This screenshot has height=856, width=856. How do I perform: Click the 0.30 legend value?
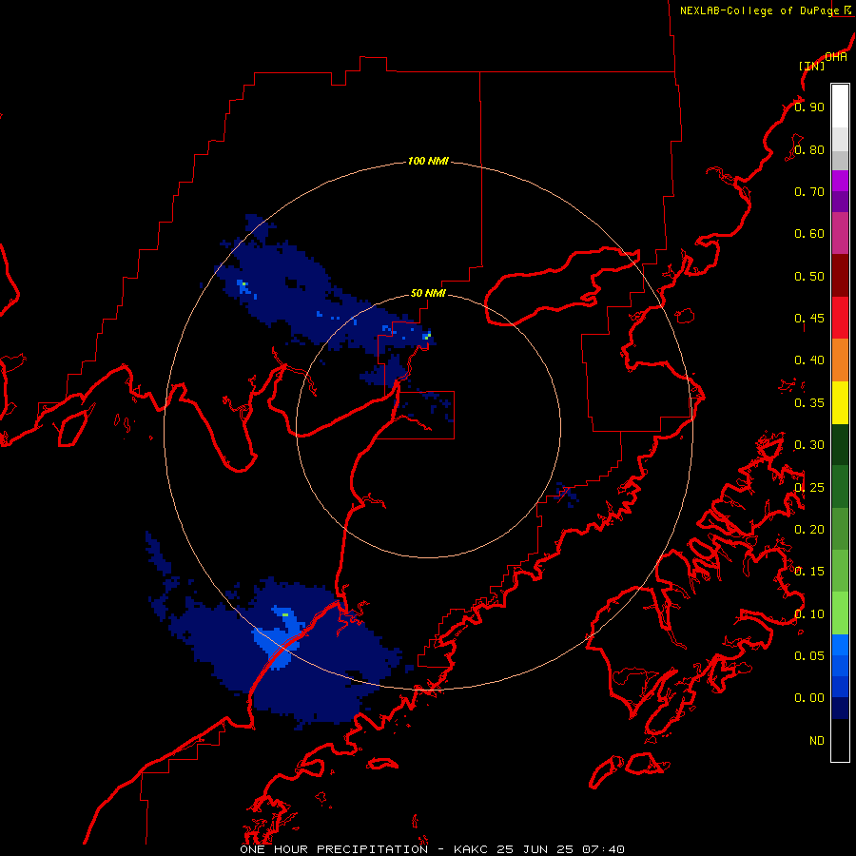coord(809,445)
